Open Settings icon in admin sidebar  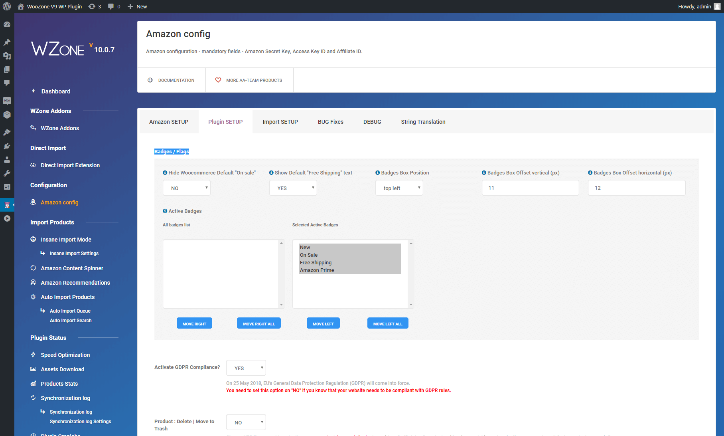coord(7,187)
